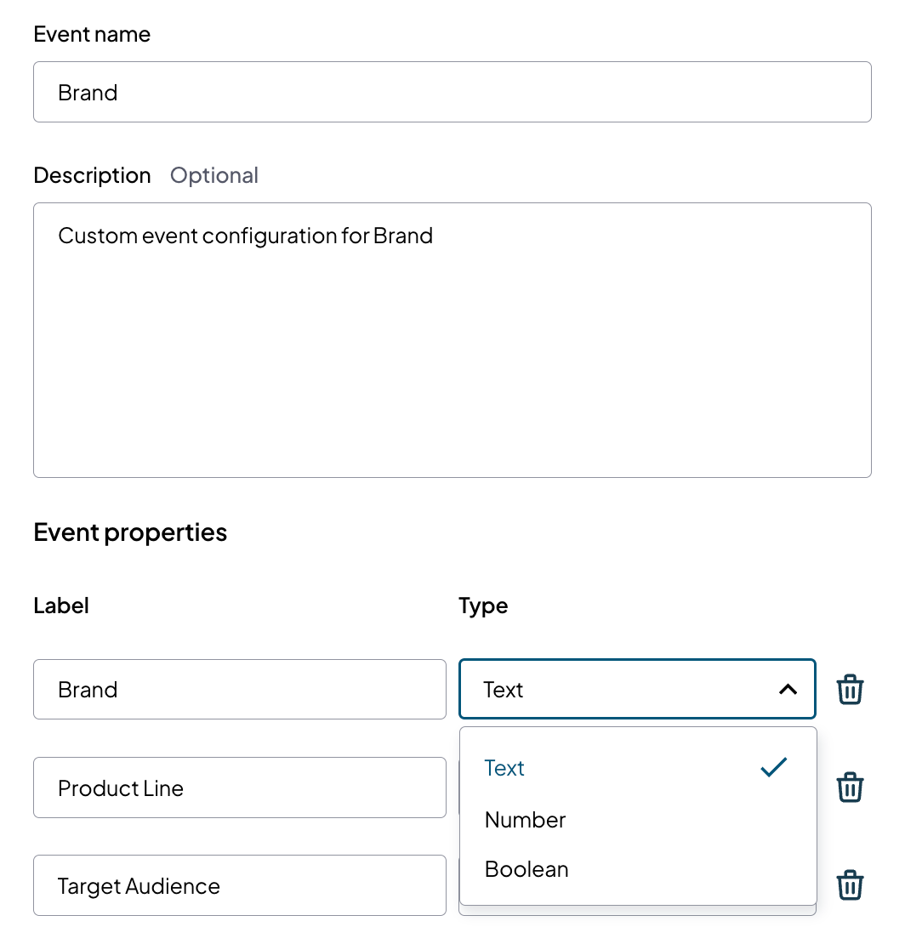Click into the Description text area

452,340
